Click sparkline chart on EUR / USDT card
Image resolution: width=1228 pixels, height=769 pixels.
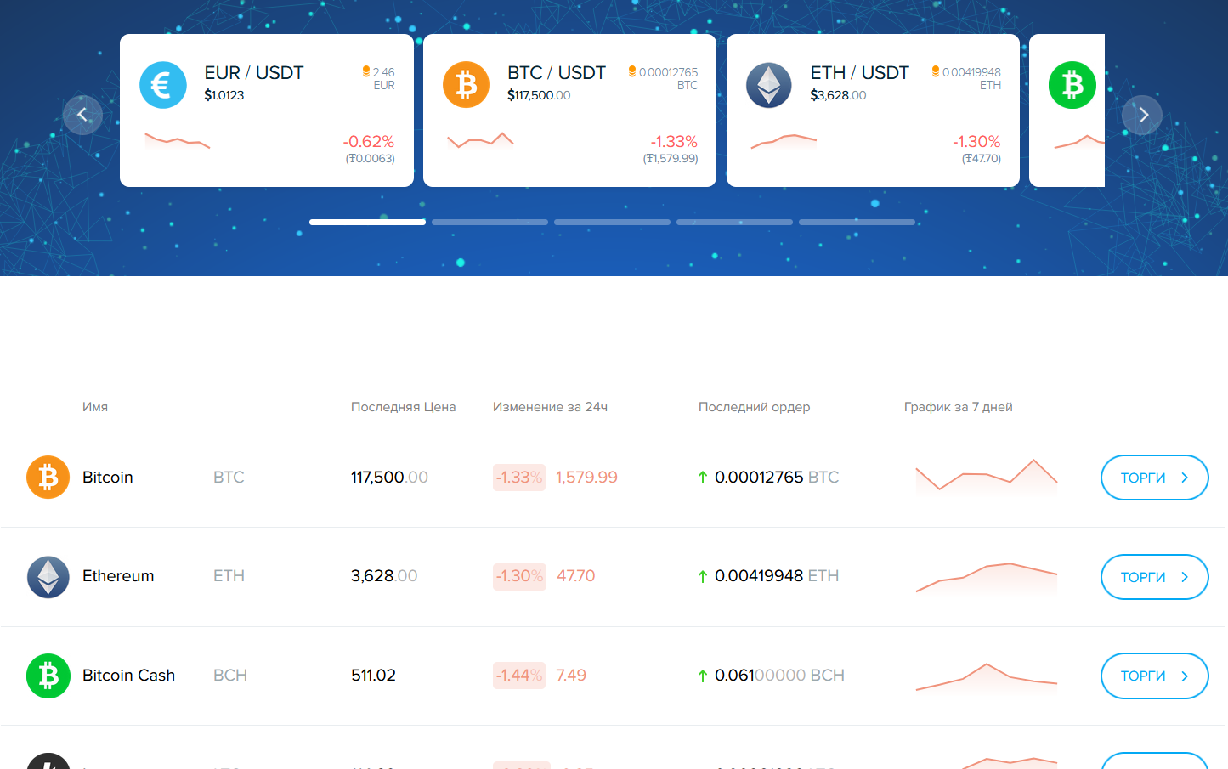point(177,141)
